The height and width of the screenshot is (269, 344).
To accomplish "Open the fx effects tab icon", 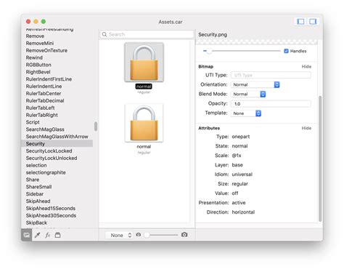I will tap(48, 235).
